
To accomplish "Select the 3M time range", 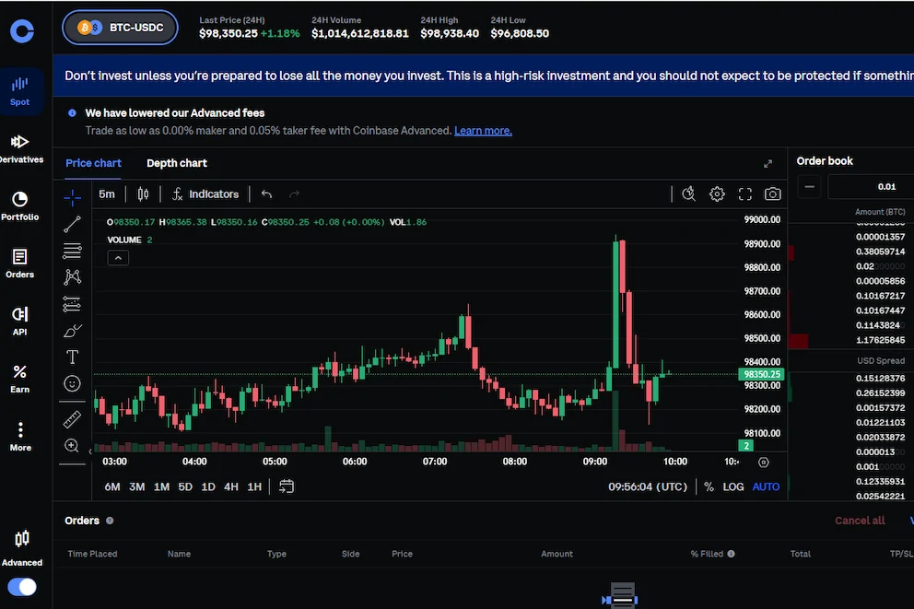I will coord(137,486).
